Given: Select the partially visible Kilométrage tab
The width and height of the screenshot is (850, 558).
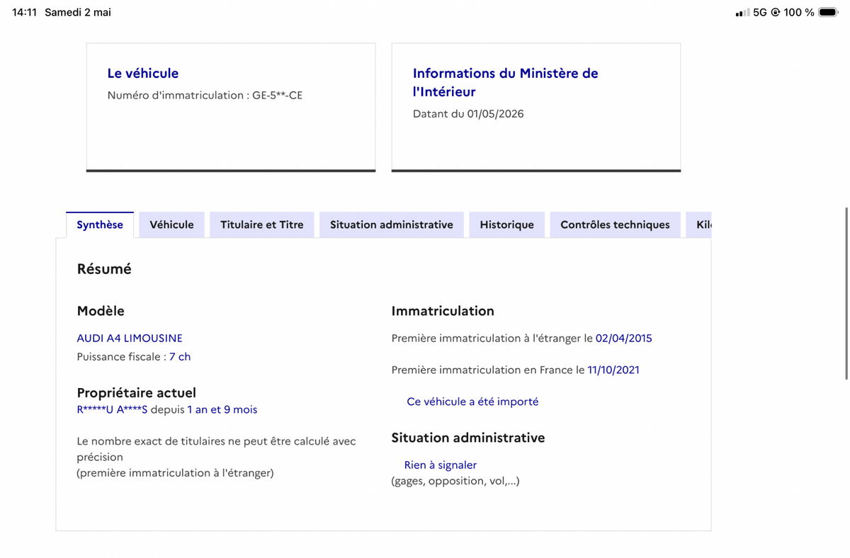Looking at the screenshot, I should click(699, 224).
